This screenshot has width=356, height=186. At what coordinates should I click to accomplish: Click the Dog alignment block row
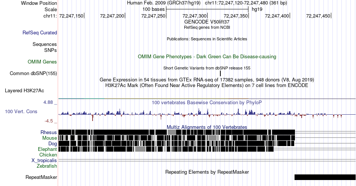(x=176, y=143)
